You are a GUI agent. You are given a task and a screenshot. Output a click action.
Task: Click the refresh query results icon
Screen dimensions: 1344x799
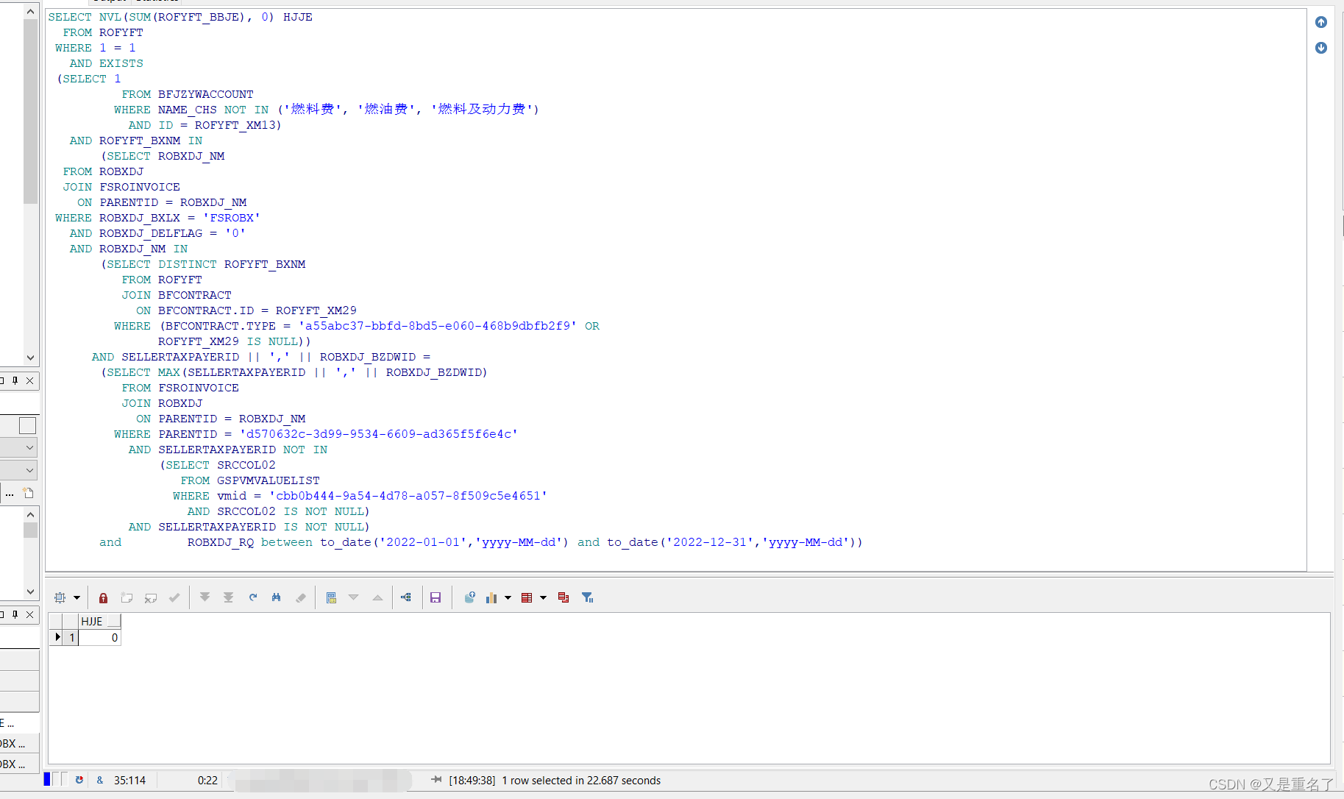[x=252, y=598]
